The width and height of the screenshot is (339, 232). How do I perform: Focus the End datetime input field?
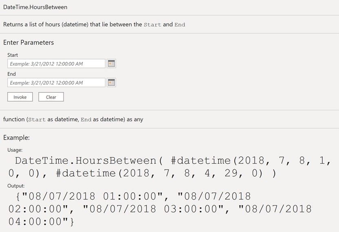[x=56, y=83]
